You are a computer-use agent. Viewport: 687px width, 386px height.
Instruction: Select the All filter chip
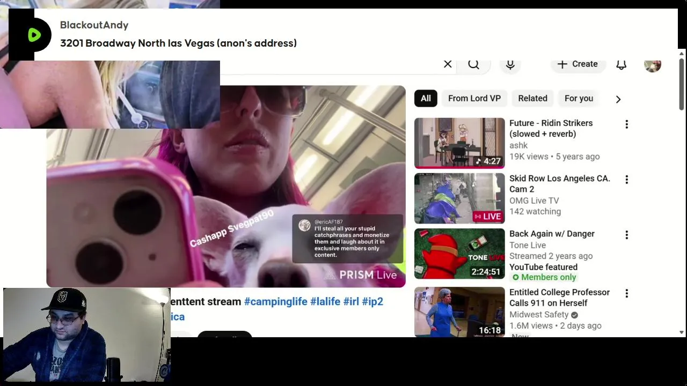pyautogui.click(x=426, y=99)
